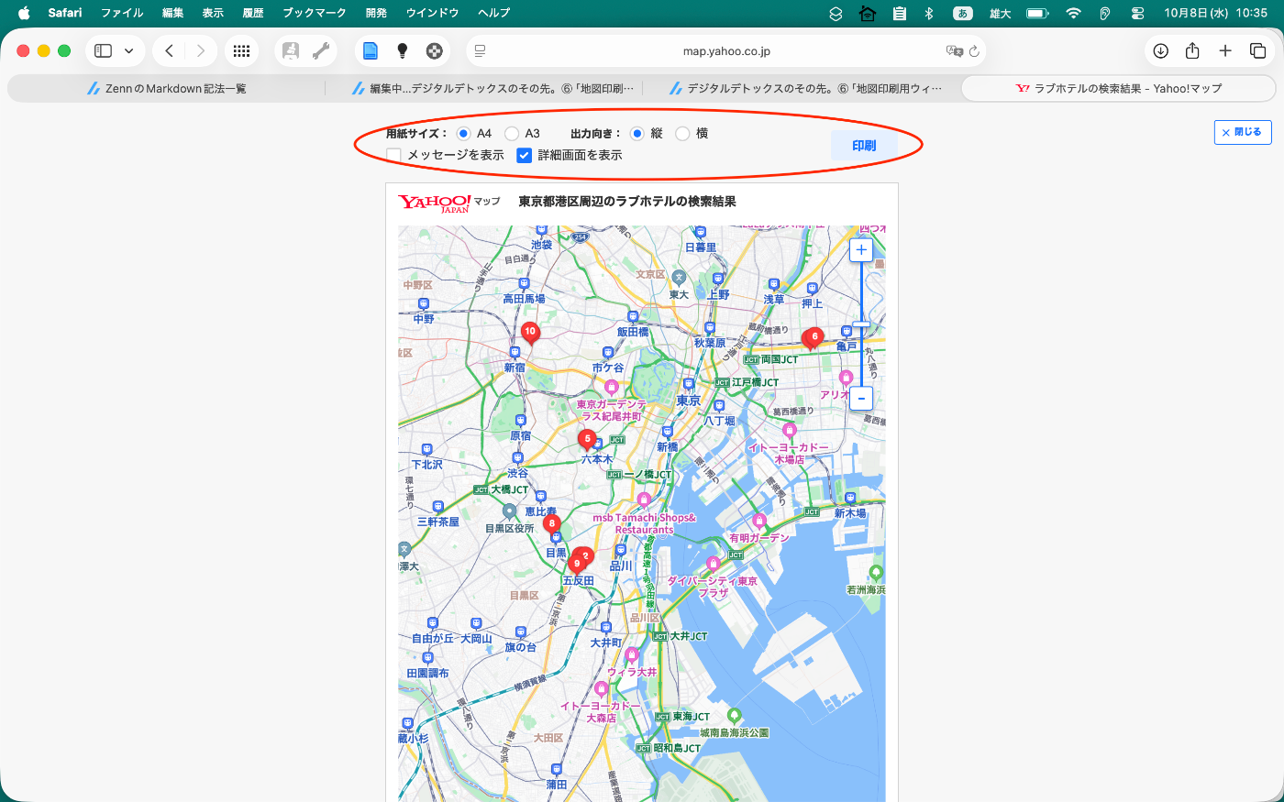
Task: Open a new tab with plus icon
Action: 1225,51
